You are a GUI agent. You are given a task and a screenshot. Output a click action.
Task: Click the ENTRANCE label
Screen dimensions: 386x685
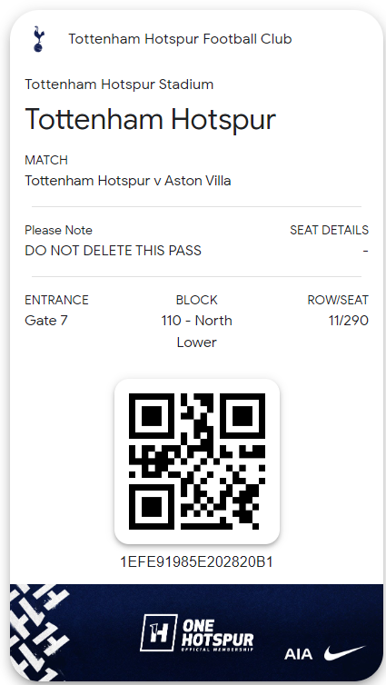pyautogui.click(x=56, y=300)
